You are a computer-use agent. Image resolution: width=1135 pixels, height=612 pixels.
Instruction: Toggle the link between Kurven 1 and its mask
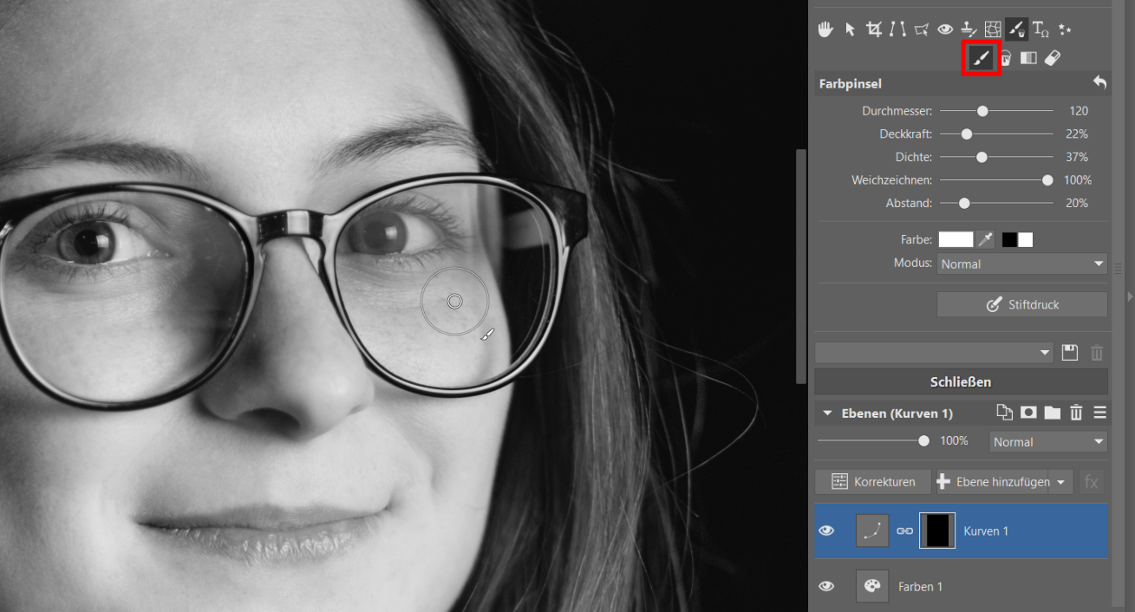click(x=904, y=531)
